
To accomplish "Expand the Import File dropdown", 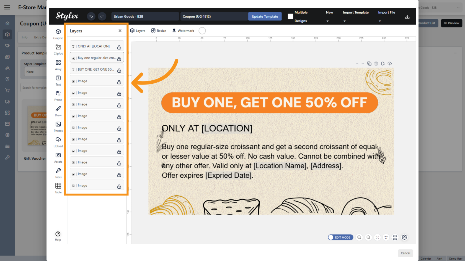I will coord(386,17).
